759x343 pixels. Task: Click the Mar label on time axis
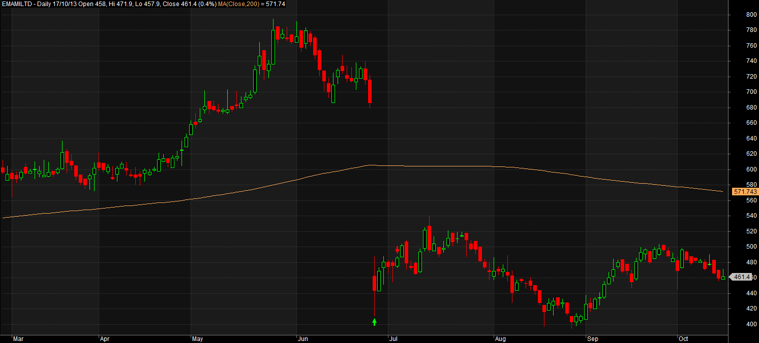pyautogui.click(x=18, y=338)
